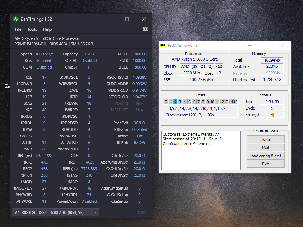The width and height of the screenshot is (303, 227).
Task: Click the TestMem5 memory chip icon
Action: click(x=163, y=45)
